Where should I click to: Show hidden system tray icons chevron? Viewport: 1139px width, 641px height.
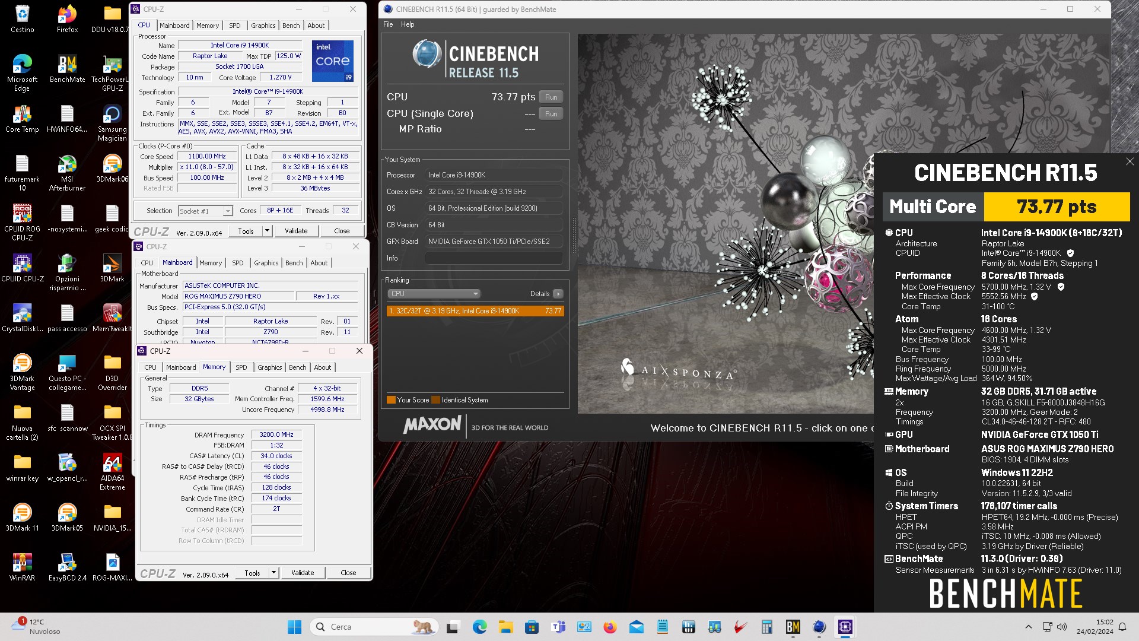1028,627
